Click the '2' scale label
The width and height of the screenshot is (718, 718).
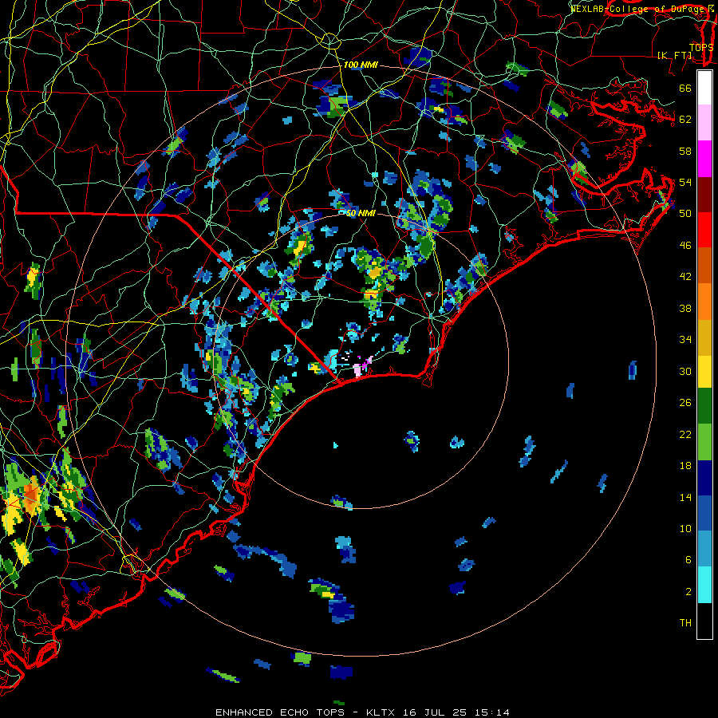coord(688,591)
